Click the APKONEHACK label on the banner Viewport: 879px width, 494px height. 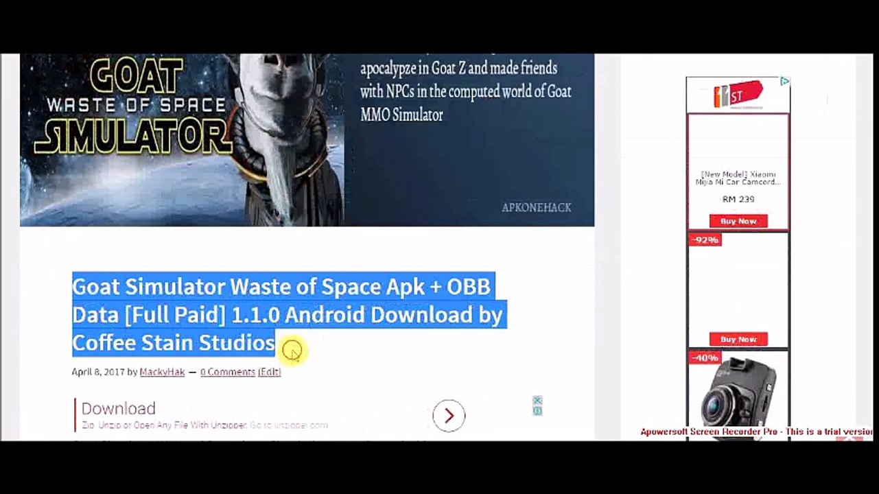tap(537, 207)
